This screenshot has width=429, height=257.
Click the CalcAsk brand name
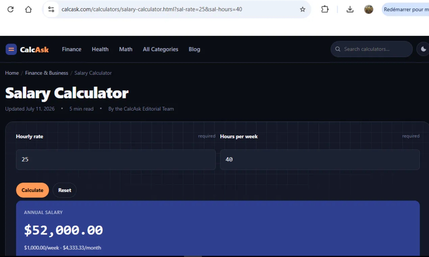coord(34,50)
